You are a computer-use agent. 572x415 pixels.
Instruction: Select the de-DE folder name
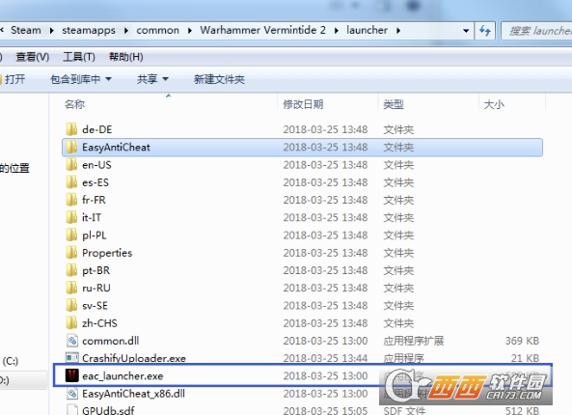point(97,129)
